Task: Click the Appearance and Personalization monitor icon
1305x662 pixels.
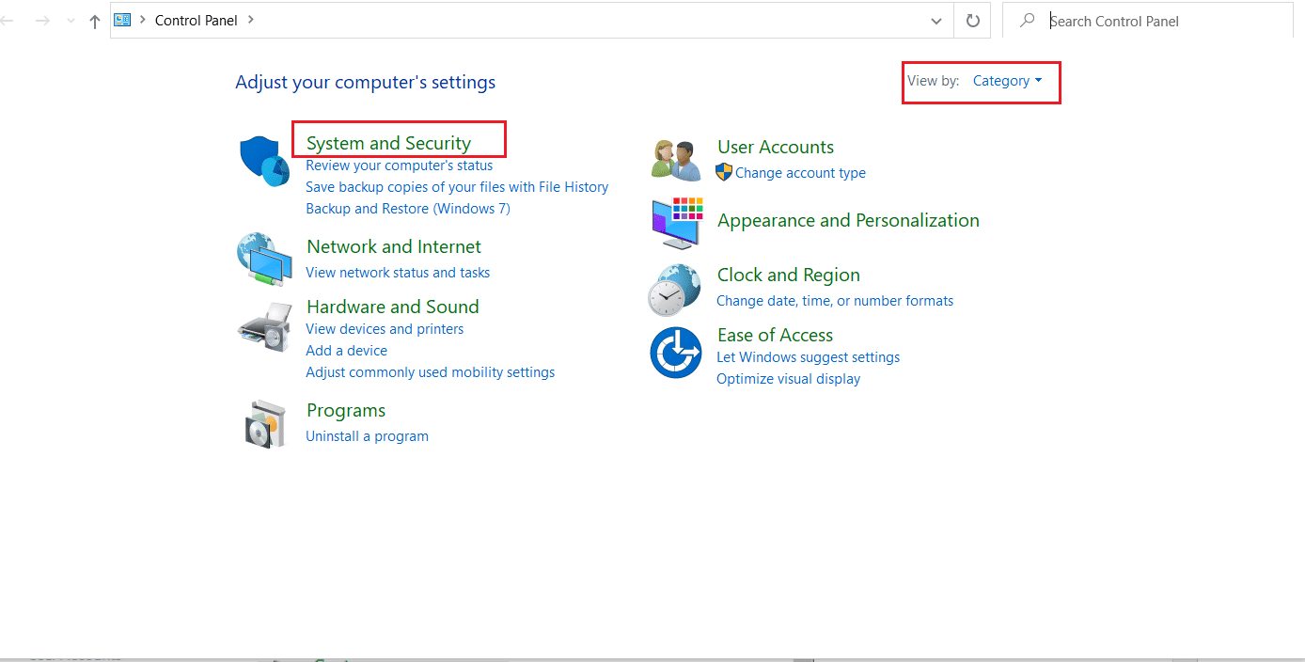Action: 676,222
